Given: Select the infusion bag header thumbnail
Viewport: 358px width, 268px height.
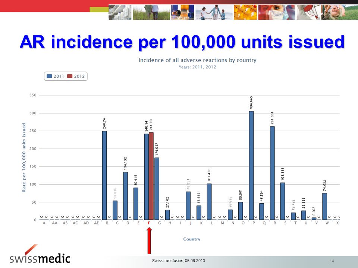Looking at the screenshot, I should (x=308, y=12).
